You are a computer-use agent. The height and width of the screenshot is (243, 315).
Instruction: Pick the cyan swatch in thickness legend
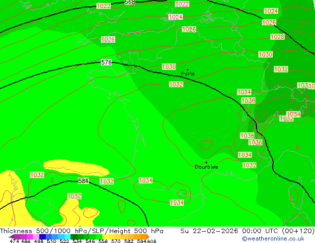click(68, 237)
